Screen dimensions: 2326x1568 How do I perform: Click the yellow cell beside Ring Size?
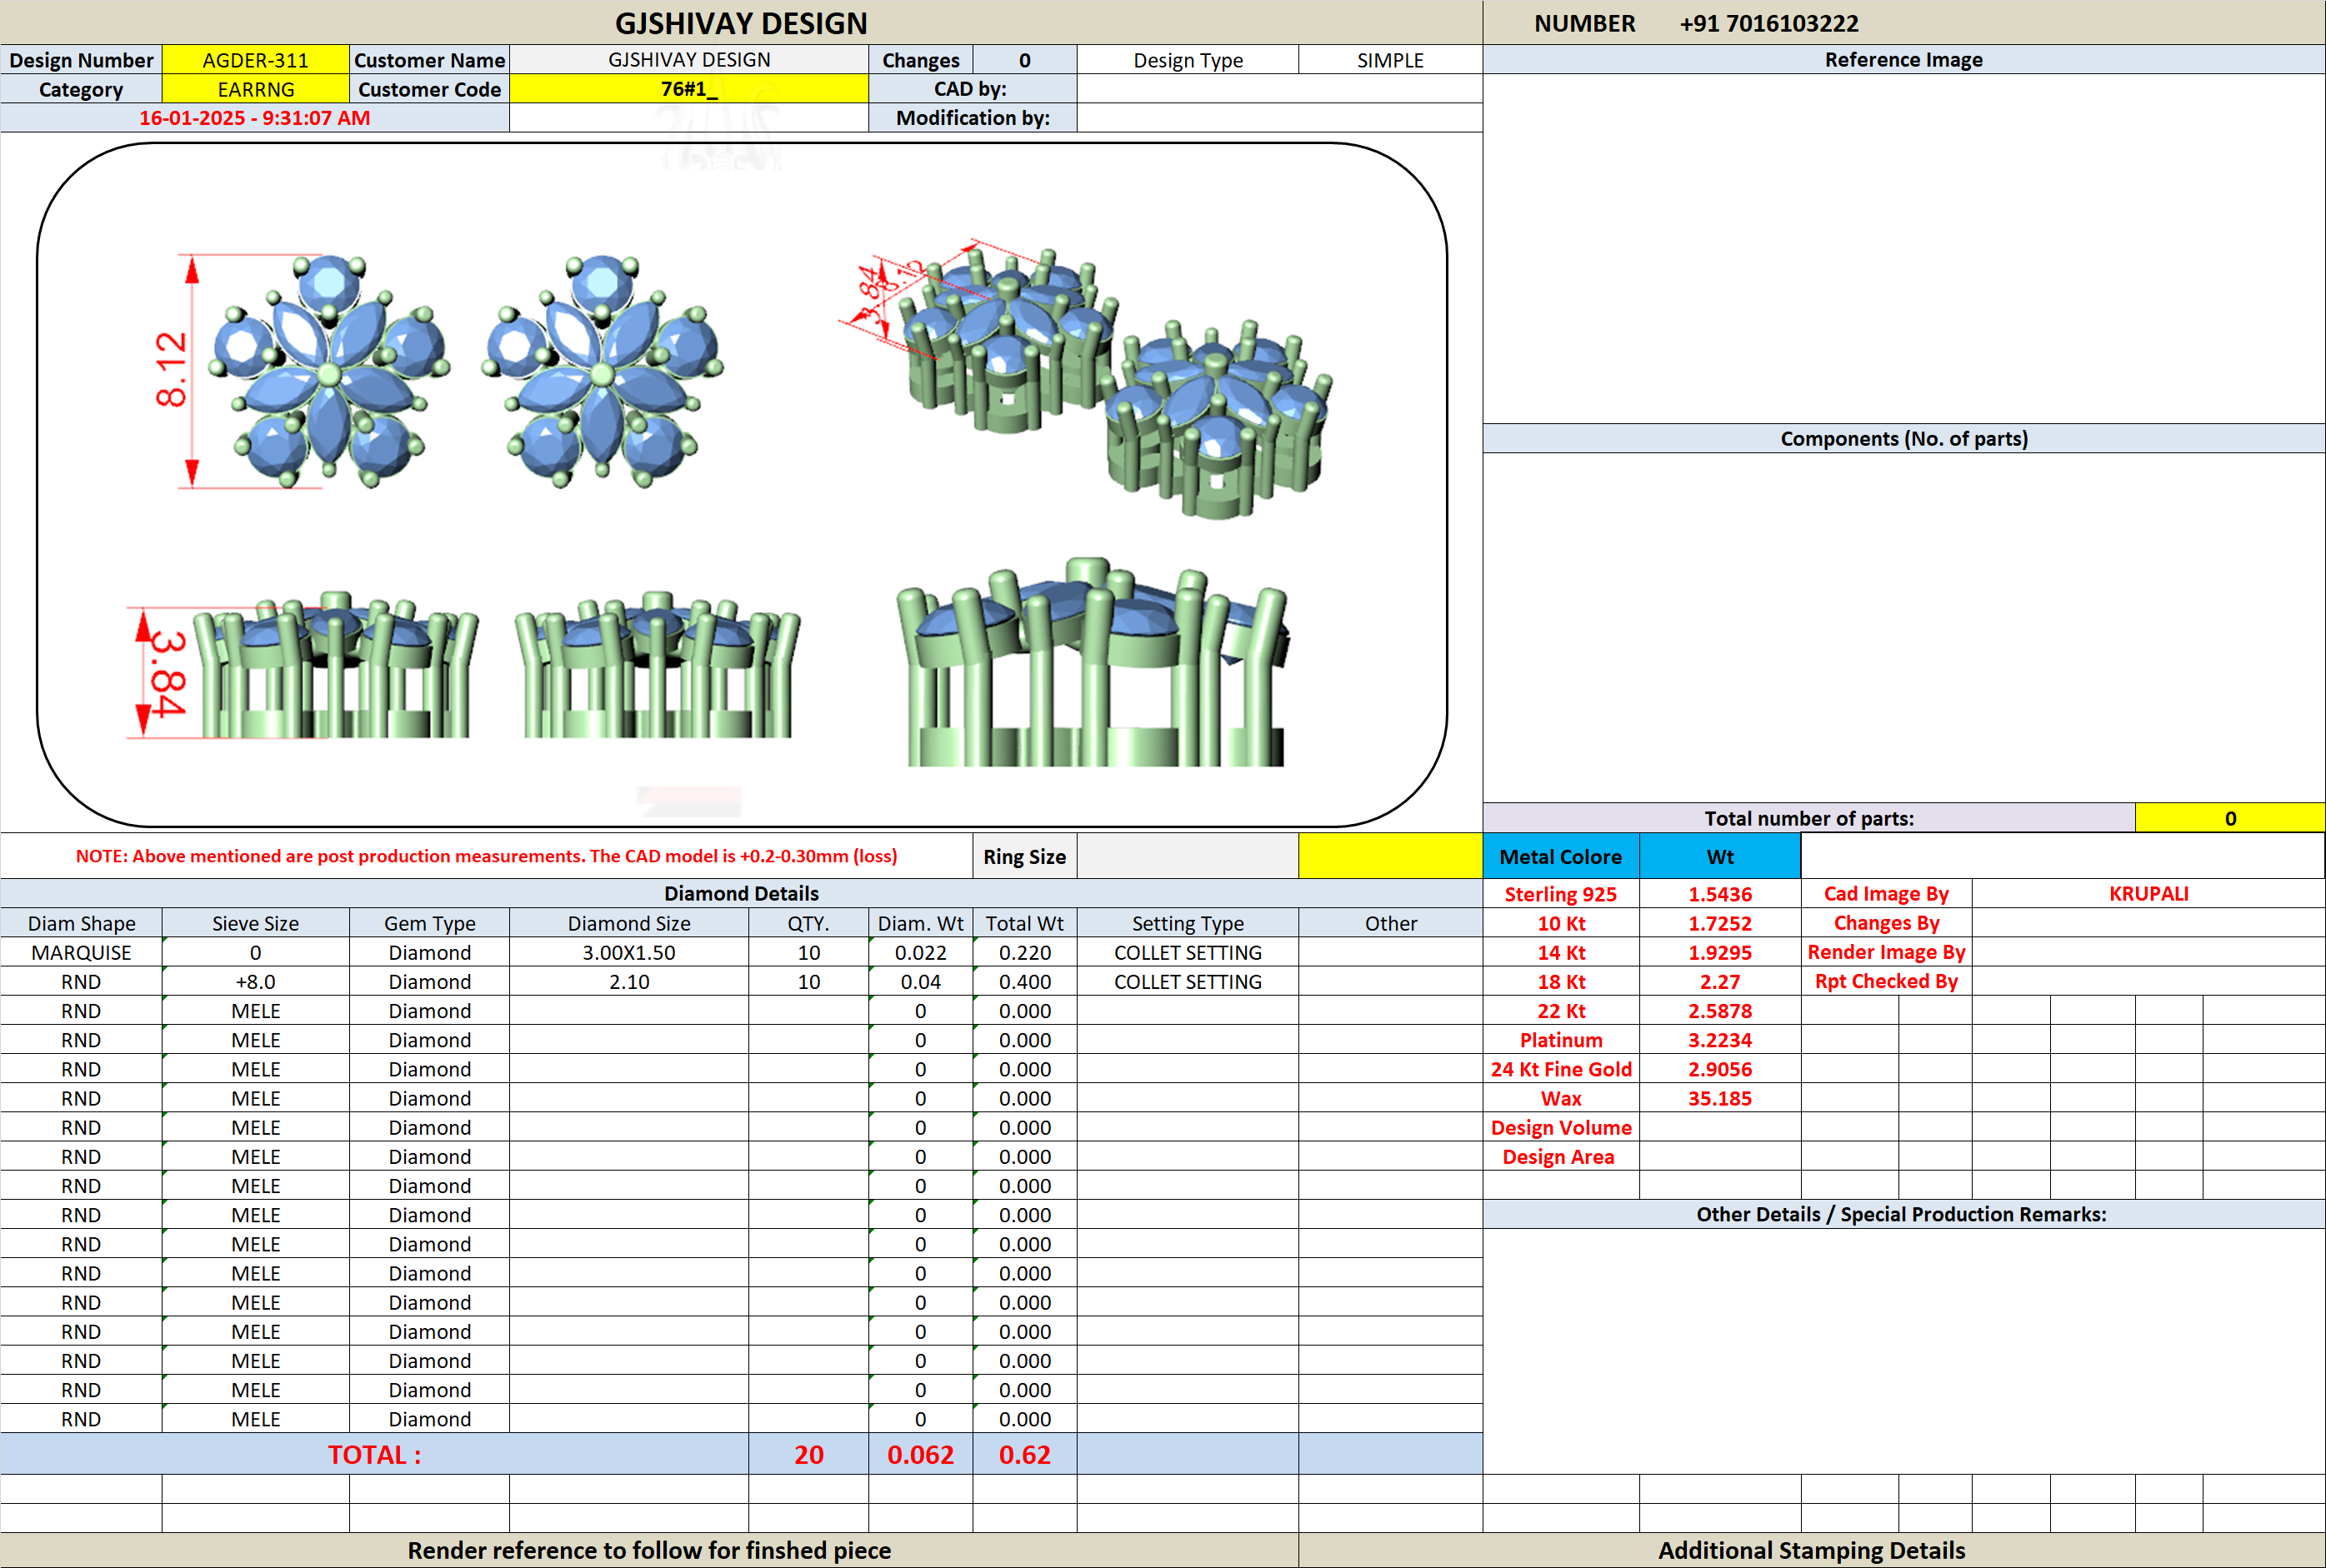[1390, 856]
